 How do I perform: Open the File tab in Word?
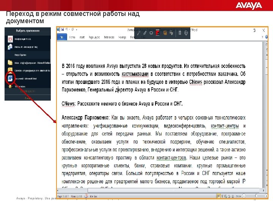(62, 37)
